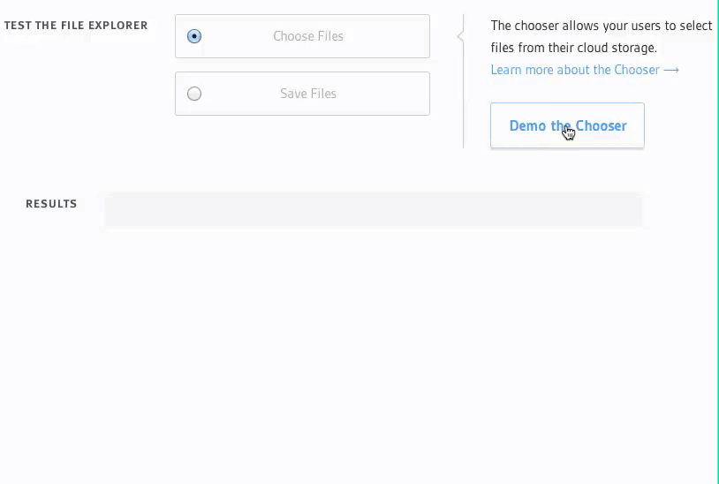Click the word 'Chooser' on the demo button
The width and height of the screenshot is (719, 484).
click(602, 125)
